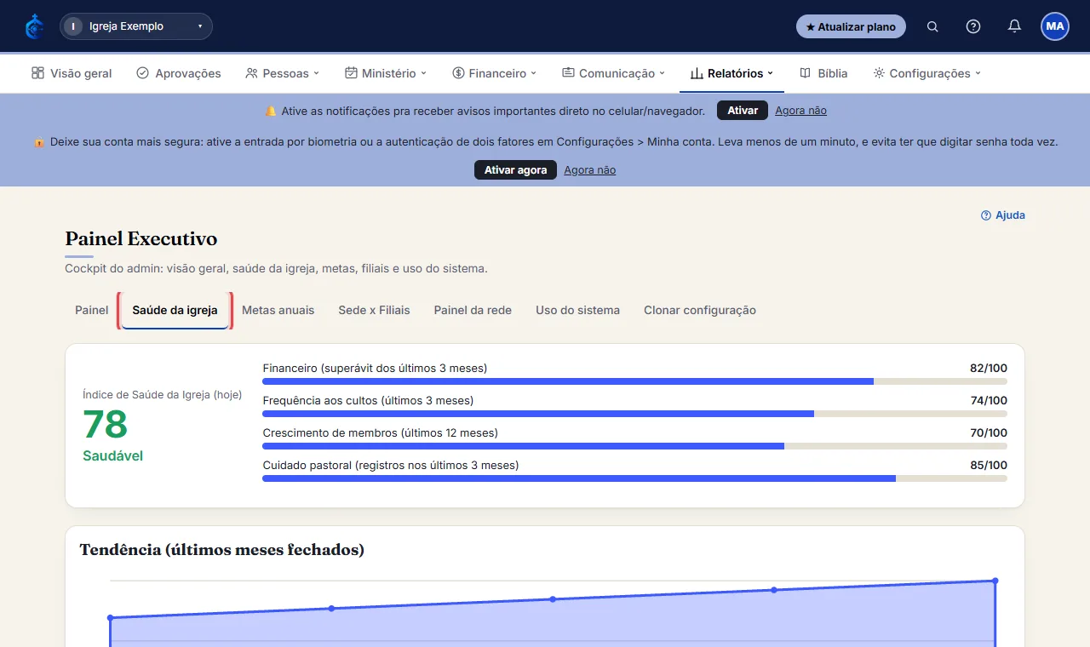Open the MA user avatar menu

(1055, 26)
